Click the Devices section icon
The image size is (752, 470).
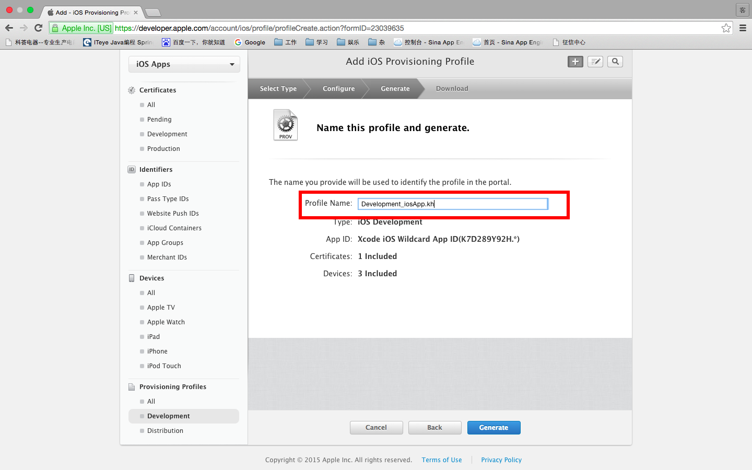tap(132, 278)
